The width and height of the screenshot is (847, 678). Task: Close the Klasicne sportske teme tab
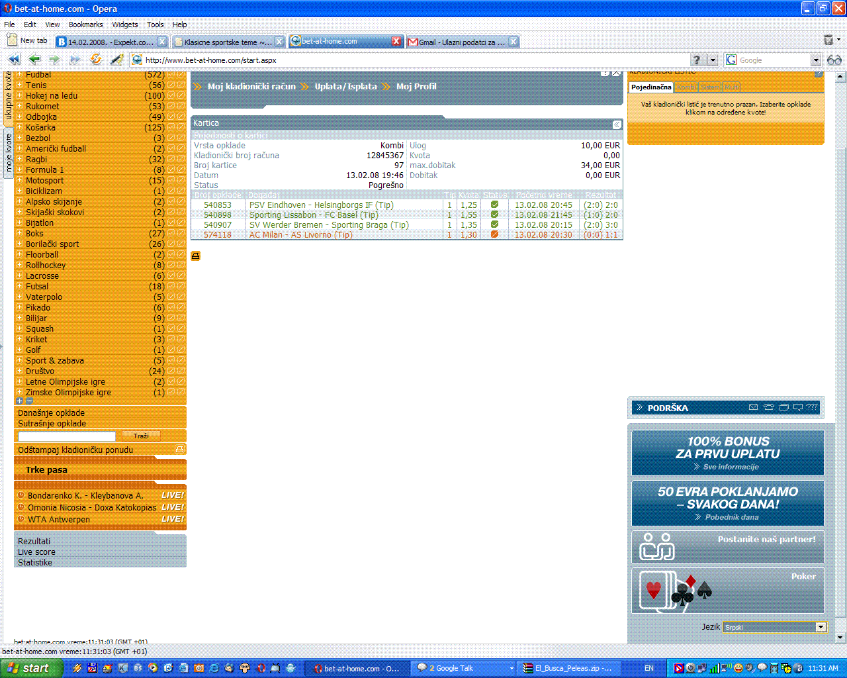[279, 42]
